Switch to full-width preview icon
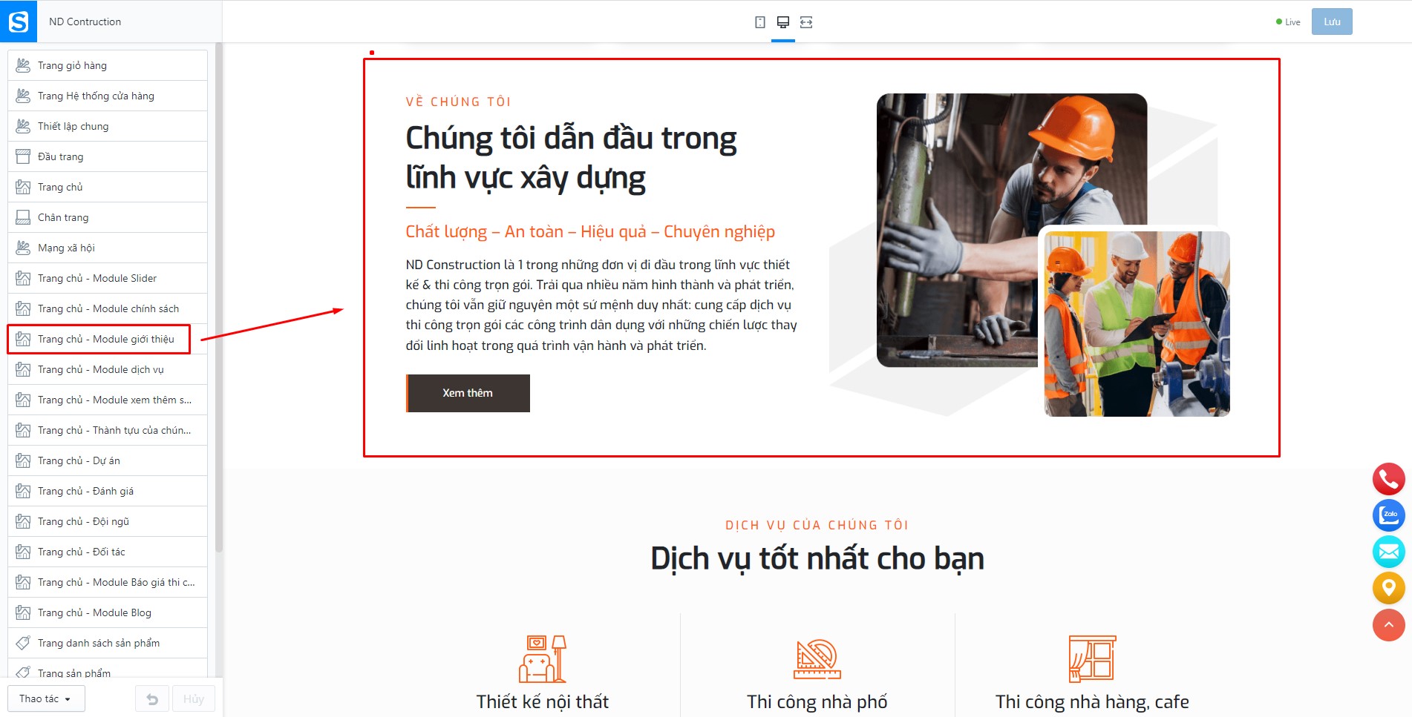 806,22
